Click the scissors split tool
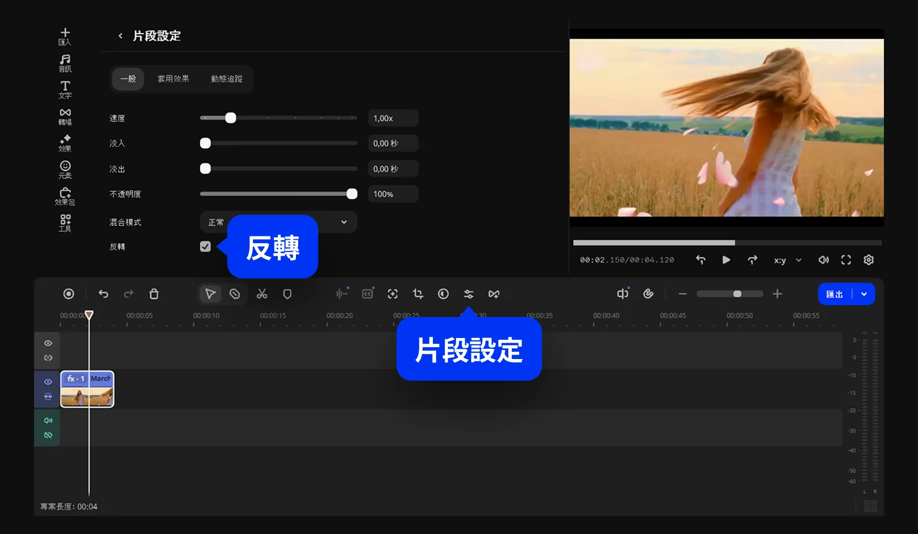918x534 pixels. 261,294
